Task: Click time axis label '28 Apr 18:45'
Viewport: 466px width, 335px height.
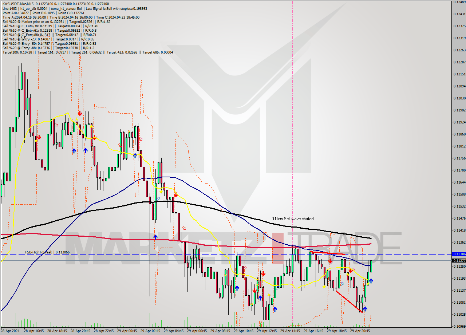Action: (57, 331)
